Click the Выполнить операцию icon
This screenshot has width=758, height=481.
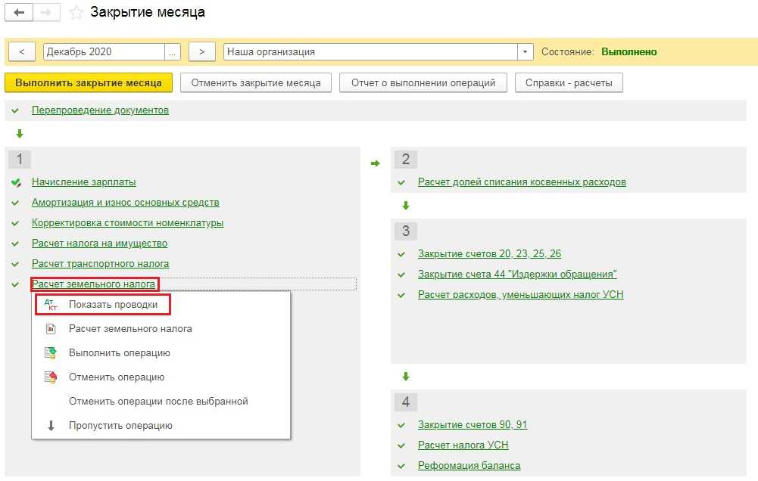click(51, 353)
